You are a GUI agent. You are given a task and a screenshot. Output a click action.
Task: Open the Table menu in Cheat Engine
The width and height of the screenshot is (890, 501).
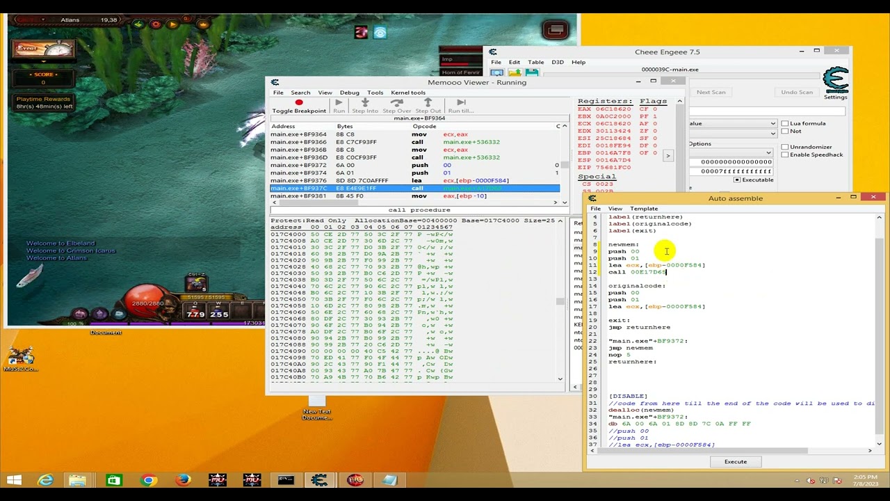point(535,62)
